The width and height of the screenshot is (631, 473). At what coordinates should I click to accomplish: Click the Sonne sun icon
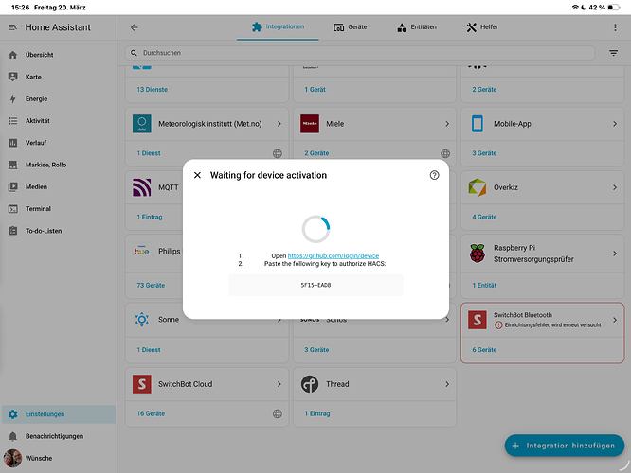[142, 320]
